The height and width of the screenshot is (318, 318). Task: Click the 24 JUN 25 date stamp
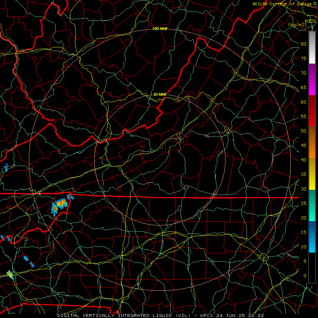coord(231,316)
